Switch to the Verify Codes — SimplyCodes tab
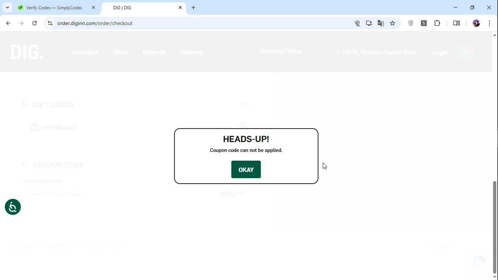This screenshot has height=280, width=498. click(54, 8)
